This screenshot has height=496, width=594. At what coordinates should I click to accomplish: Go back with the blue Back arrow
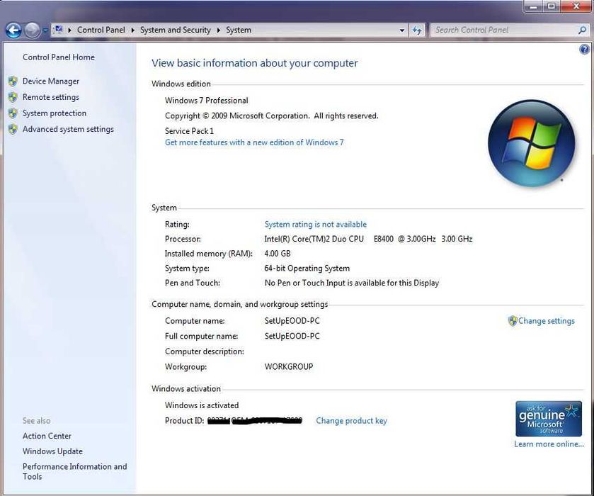[13, 30]
